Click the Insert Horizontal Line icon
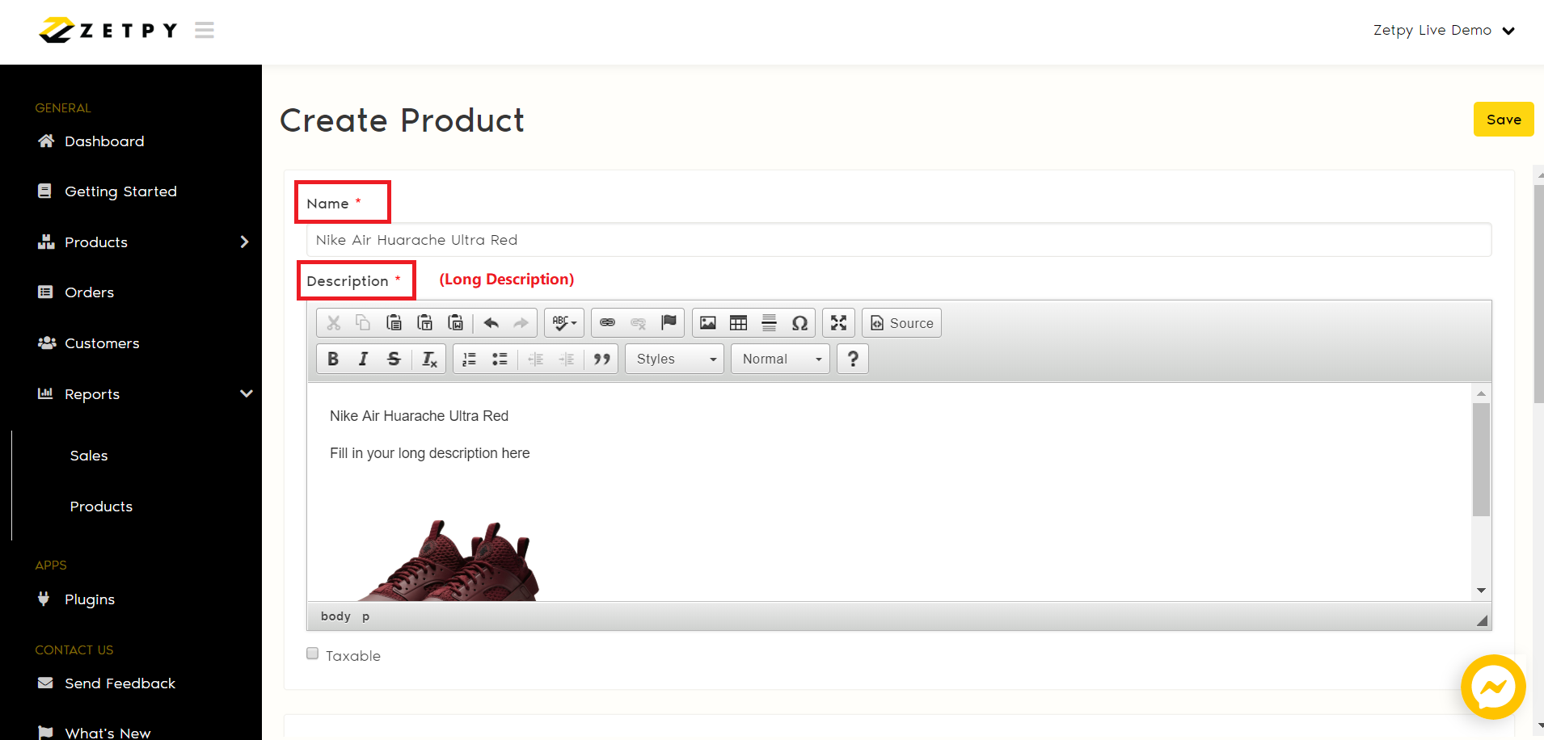Viewport: 1544px width, 740px height. 770,323
